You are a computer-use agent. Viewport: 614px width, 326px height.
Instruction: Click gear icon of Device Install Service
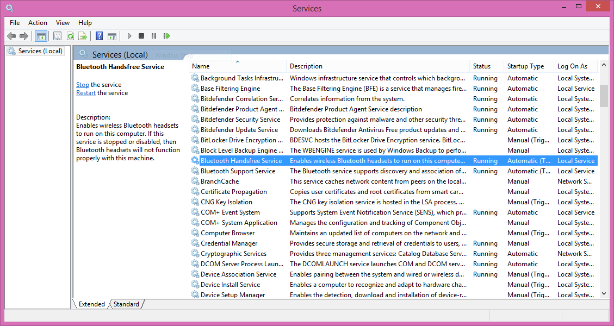coord(195,285)
